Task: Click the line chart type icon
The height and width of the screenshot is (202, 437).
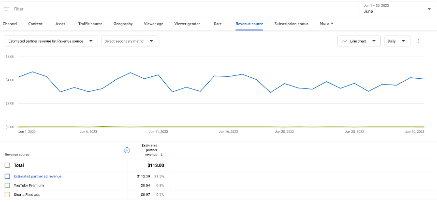Action: (344, 41)
